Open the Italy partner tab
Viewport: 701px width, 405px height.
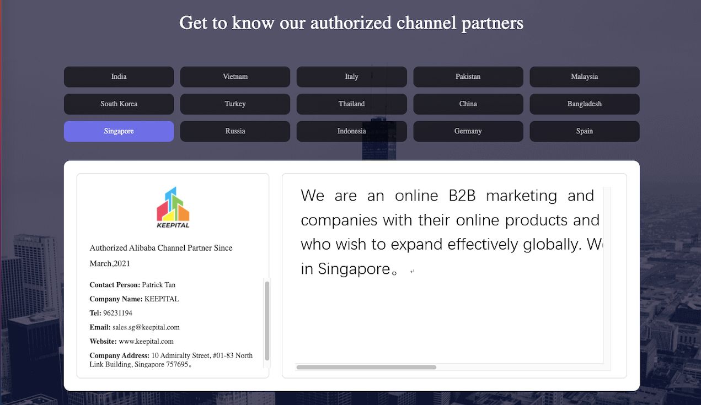351,77
